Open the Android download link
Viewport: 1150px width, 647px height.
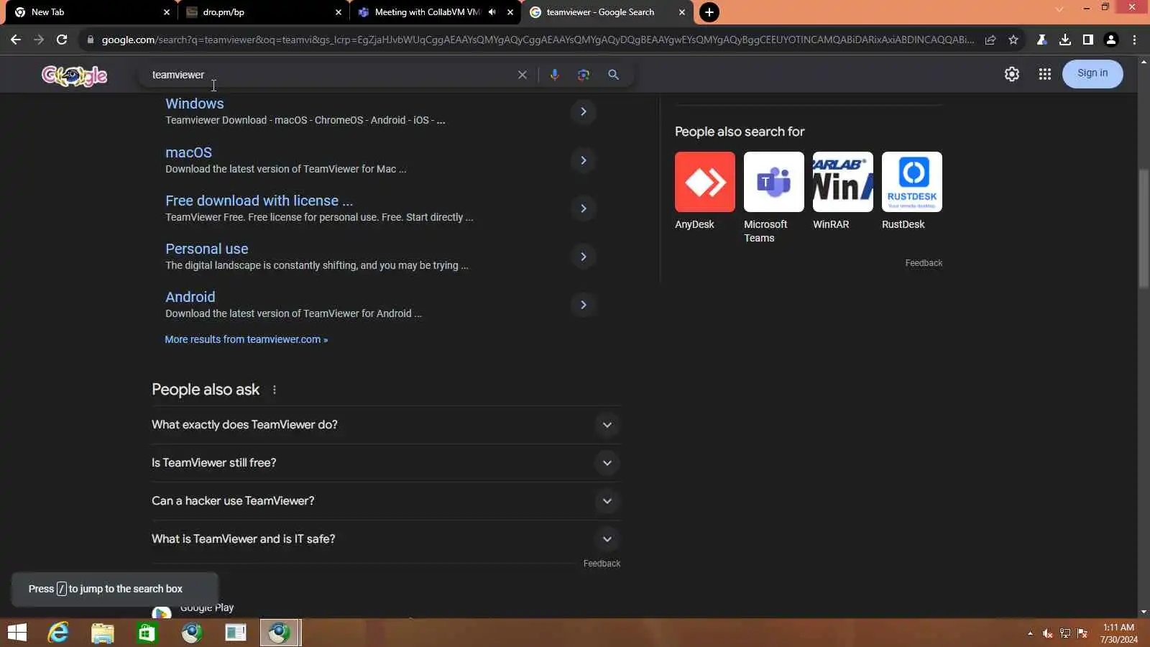pyautogui.click(x=190, y=297)
